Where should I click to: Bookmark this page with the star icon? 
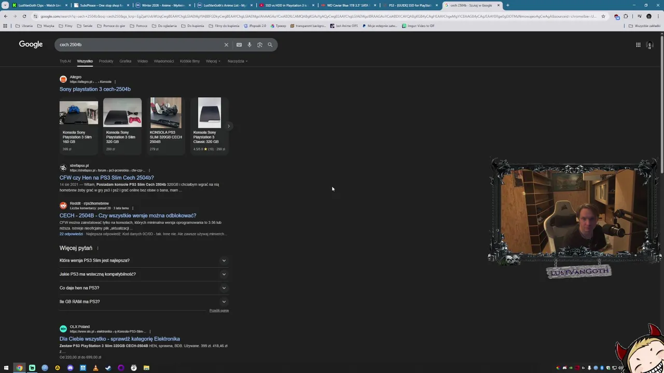(603, 16)
